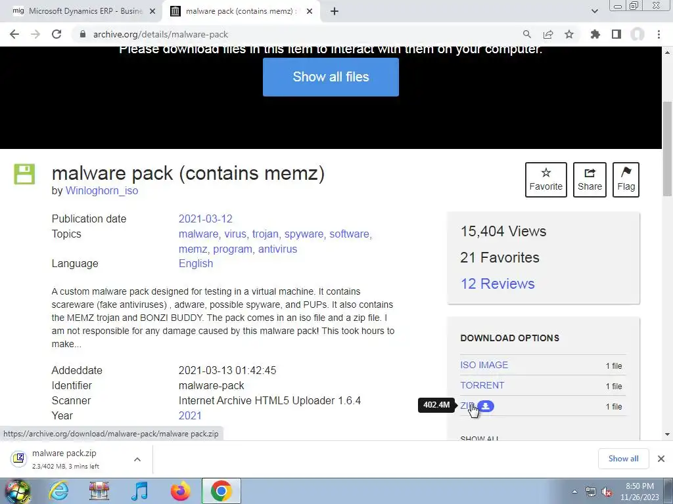Screen dimensions: 673x504
Task: Reload the archive.org page
Action: point(57,34)
